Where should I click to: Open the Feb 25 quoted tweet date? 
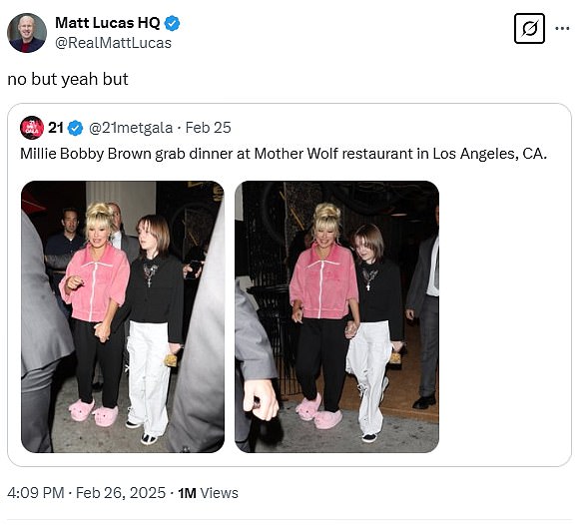(x=208, y=128)
